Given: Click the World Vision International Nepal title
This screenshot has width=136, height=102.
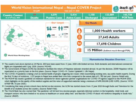Looking at the screenshot, I should [56, 8].
